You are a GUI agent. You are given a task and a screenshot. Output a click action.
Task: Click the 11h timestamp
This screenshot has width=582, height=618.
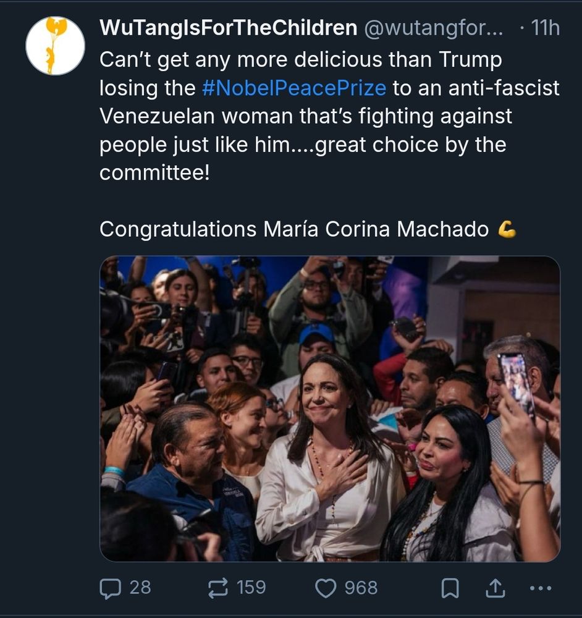(545, 28)
